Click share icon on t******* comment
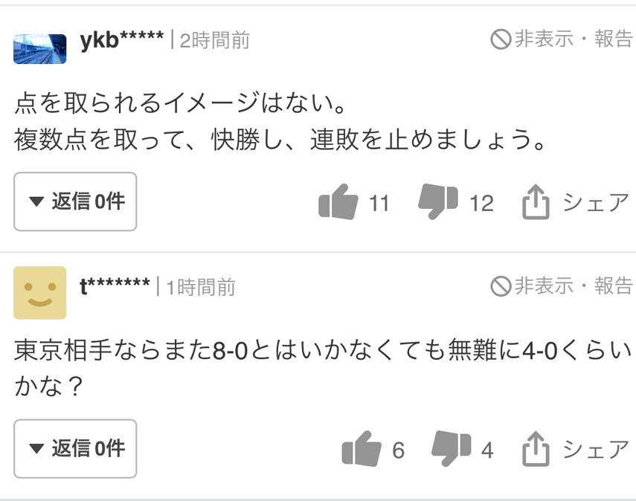 536,449
